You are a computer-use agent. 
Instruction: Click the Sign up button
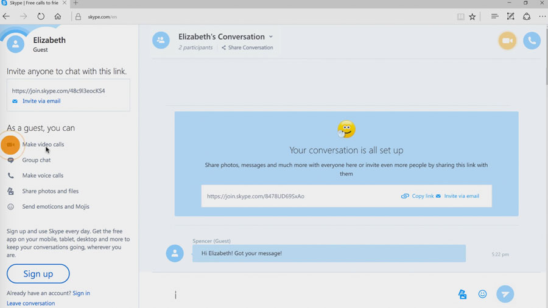[x=38, y=274]
